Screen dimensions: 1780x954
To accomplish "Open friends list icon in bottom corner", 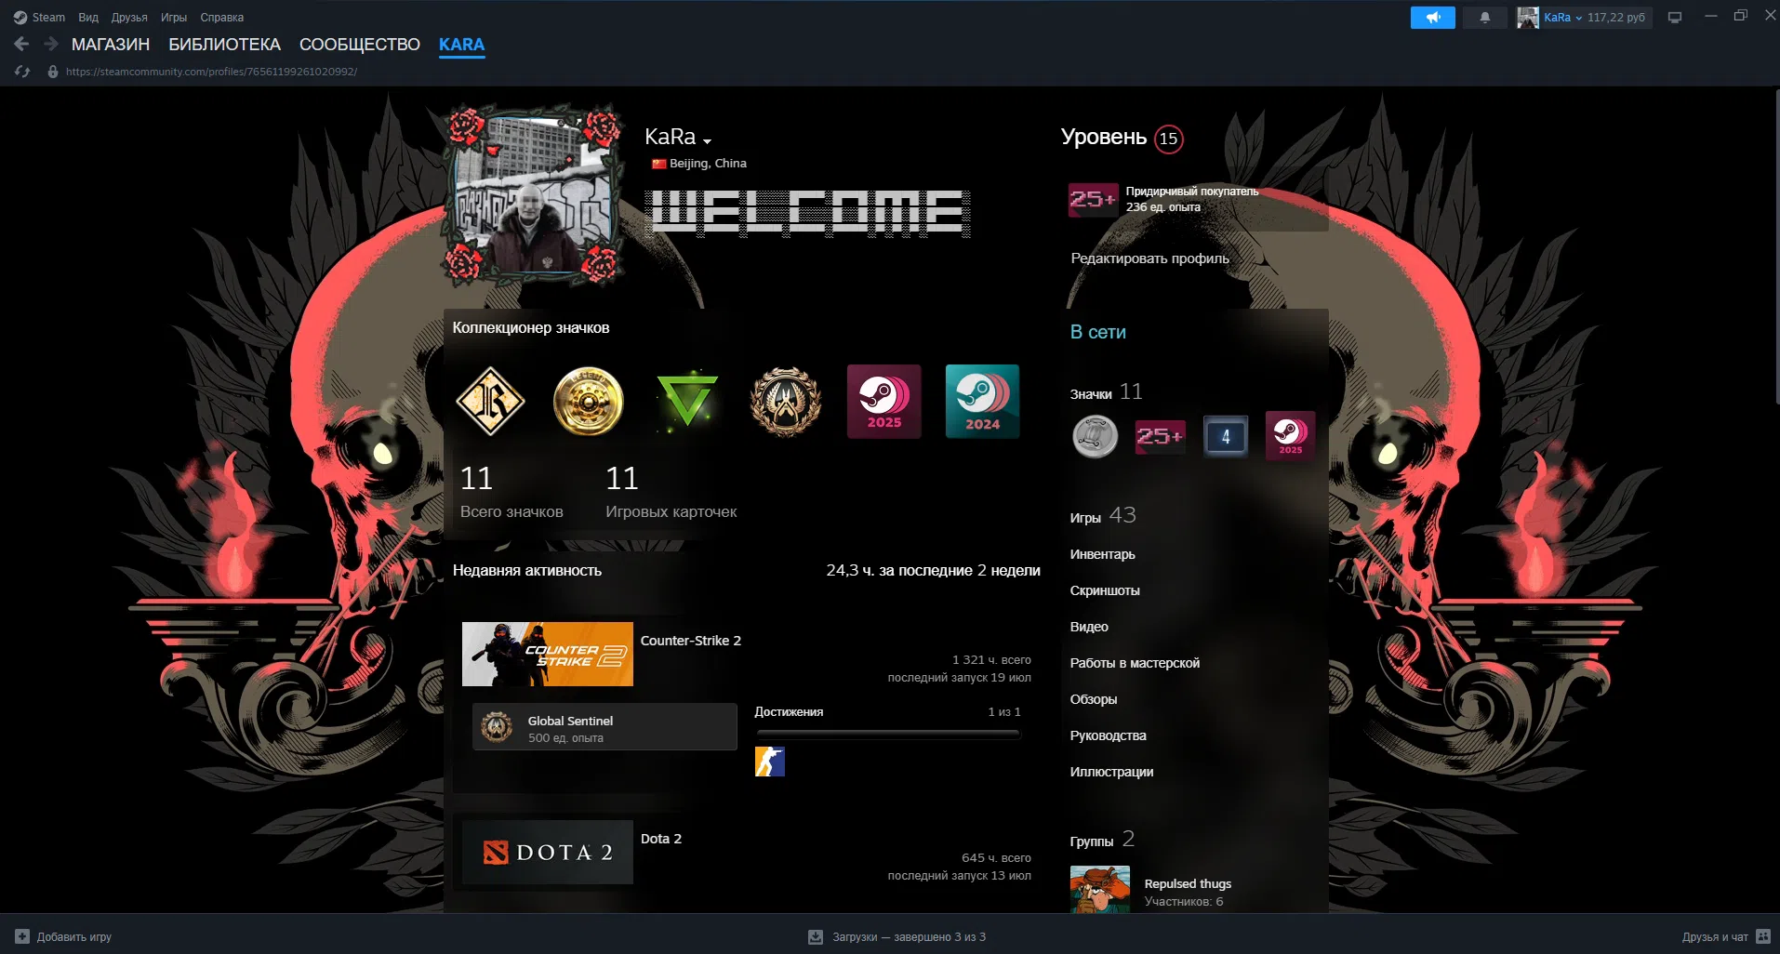I will [x=1763, y=936].
